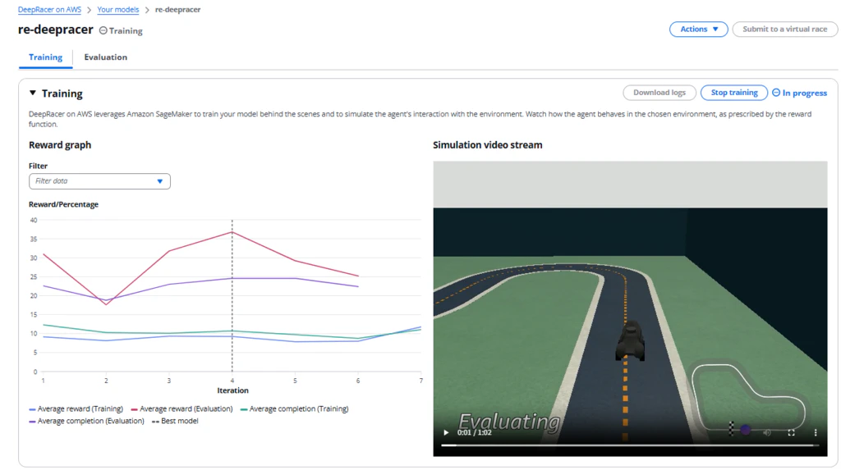This screenshot has height=470, width=841.
Task: Click the track minimap in video
Action: tap(748, 398)
